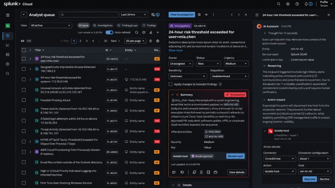The width and height of the screenshot is (335, 188).
Task: Open the green home app icon in sidebar
Action: (x=8, y=26)
